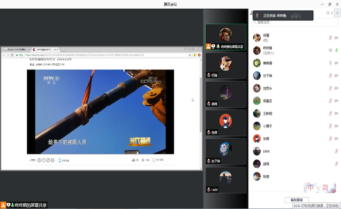Select LMX's video tile
This screenshot has width=341, height=209.
226,180
